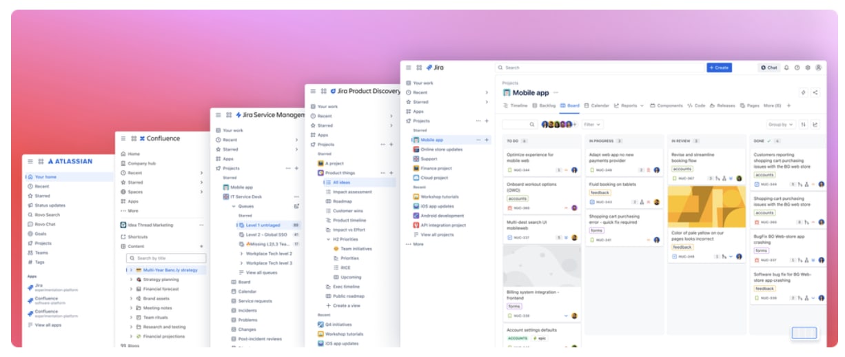Click the plus icon beside Projects in Jira

tap(487, 121)
